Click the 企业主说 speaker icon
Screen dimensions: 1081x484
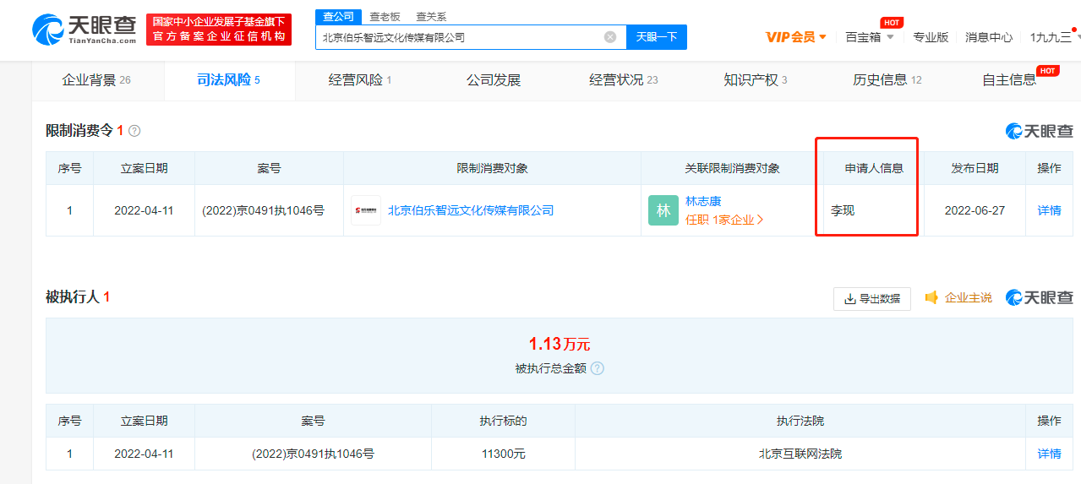931,298
